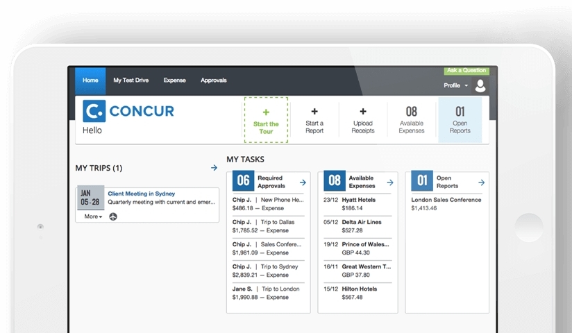Open Client Meeting in Sydney link
Viewport: 572px width, 333px height.
coord(141,194)
